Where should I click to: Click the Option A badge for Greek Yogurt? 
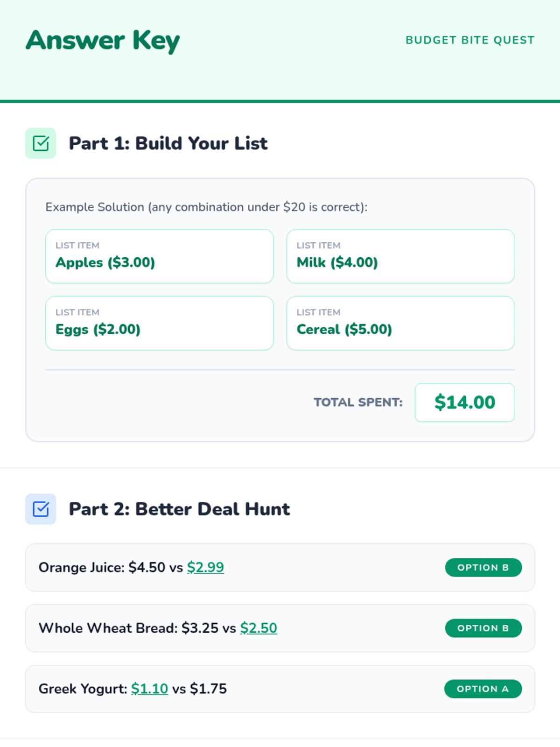coord(483,689)
